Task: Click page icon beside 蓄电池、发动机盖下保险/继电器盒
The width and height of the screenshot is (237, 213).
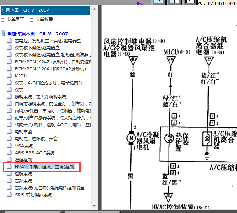Action: (x=9, y=40)
